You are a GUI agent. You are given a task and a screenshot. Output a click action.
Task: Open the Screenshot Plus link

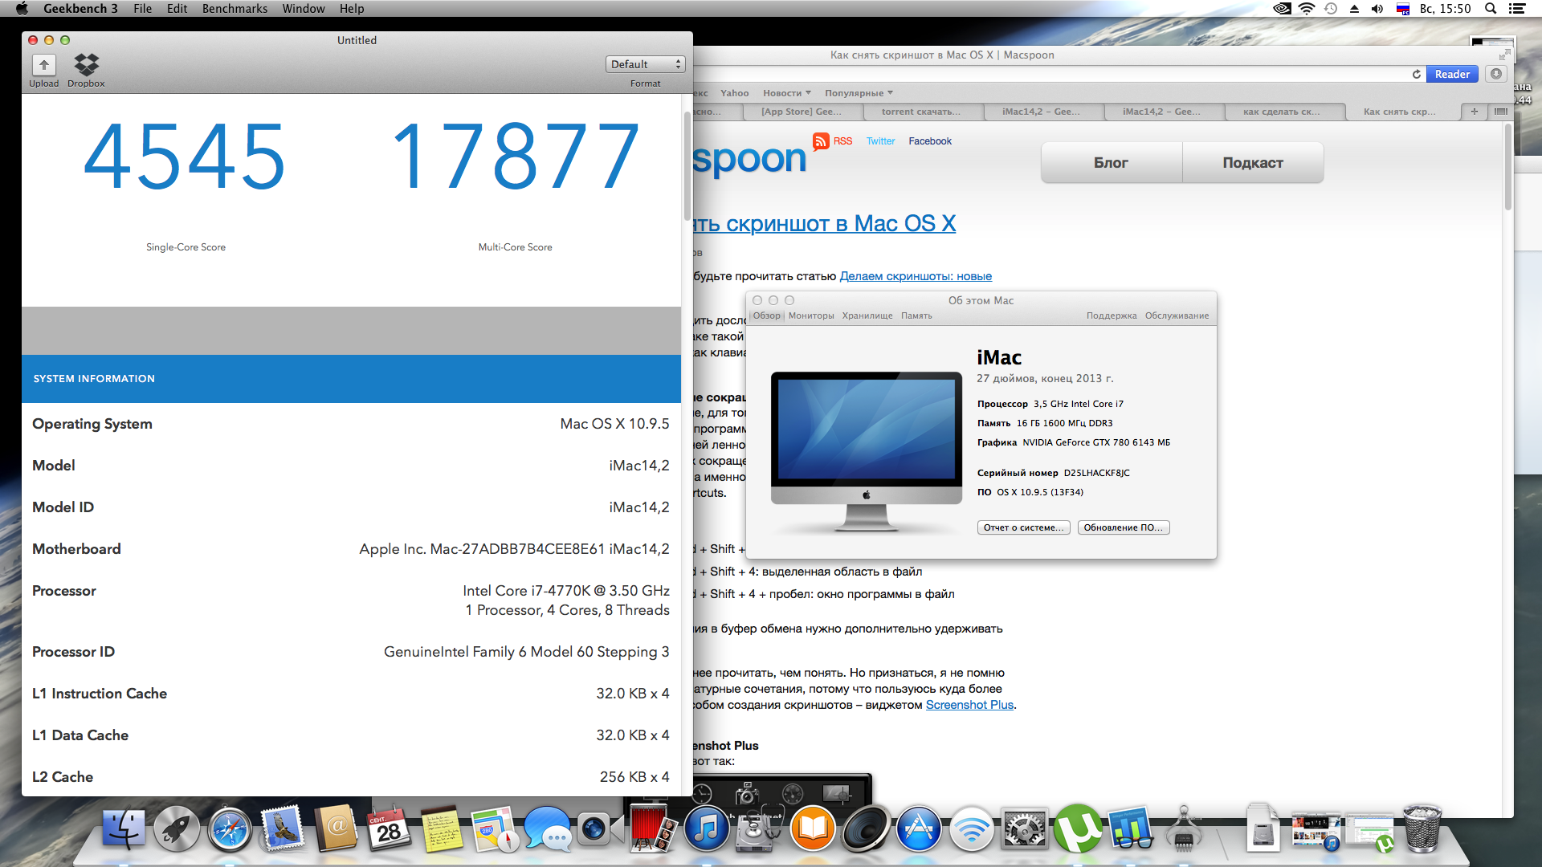click(x=969, y=705)
